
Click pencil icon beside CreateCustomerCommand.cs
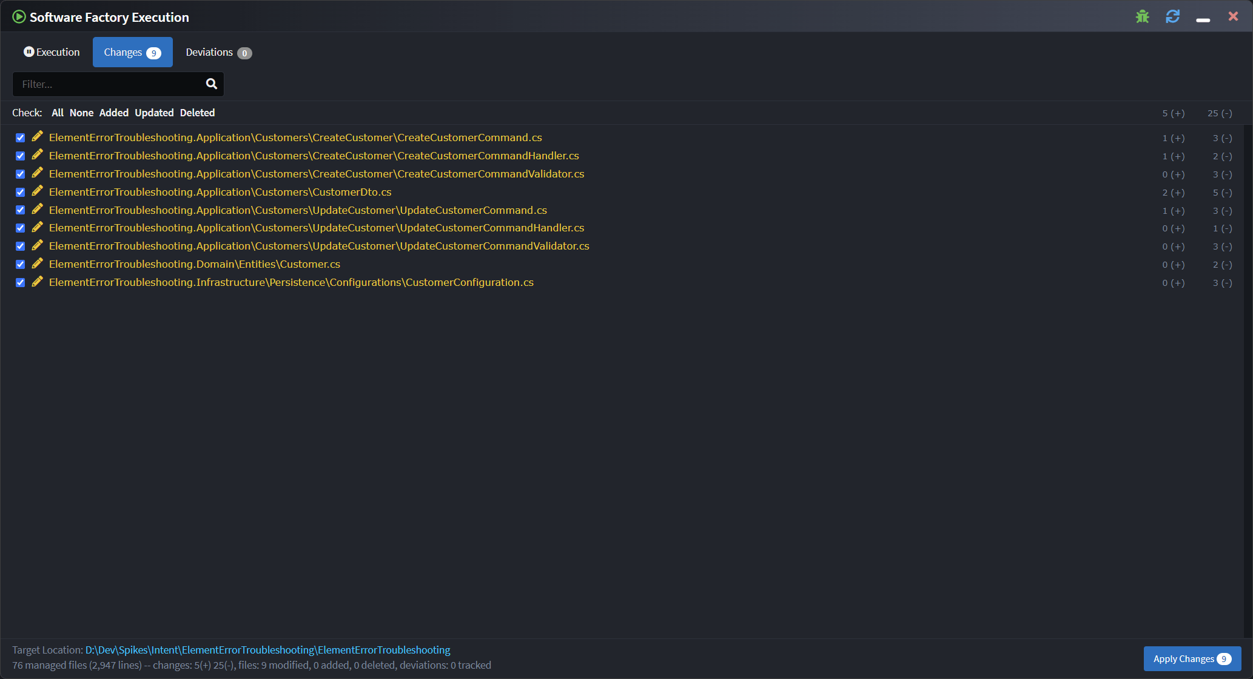[x=37, y=137]
